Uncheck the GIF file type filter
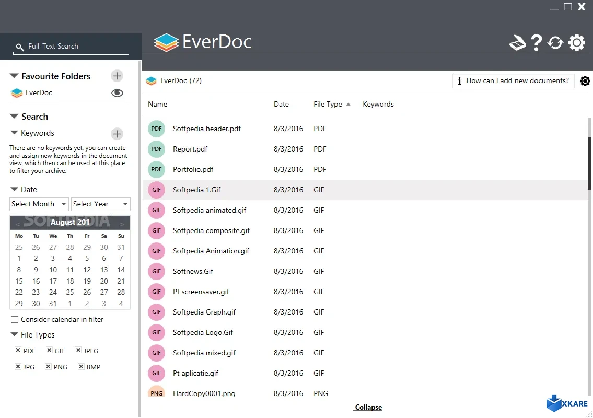This screenshot has height=418, width=593. 49,350
